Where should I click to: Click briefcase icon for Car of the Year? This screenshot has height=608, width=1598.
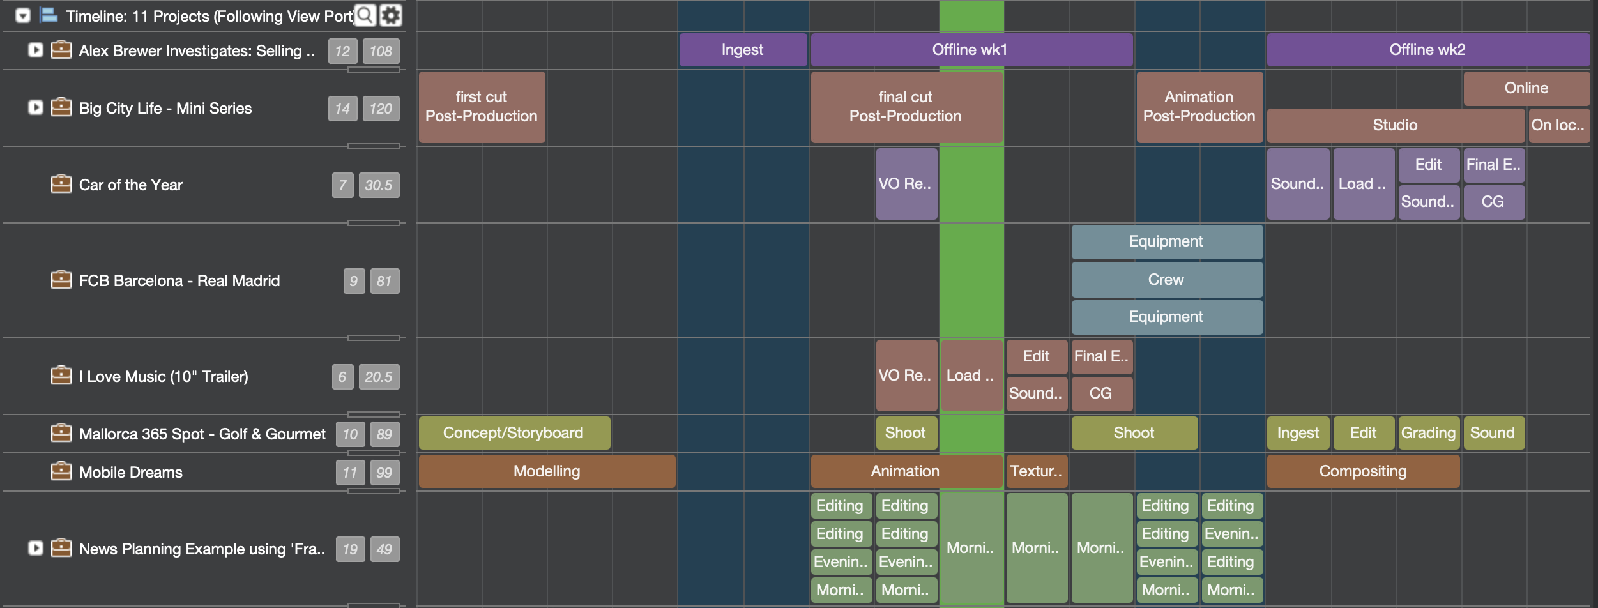(x=61, y=185)
